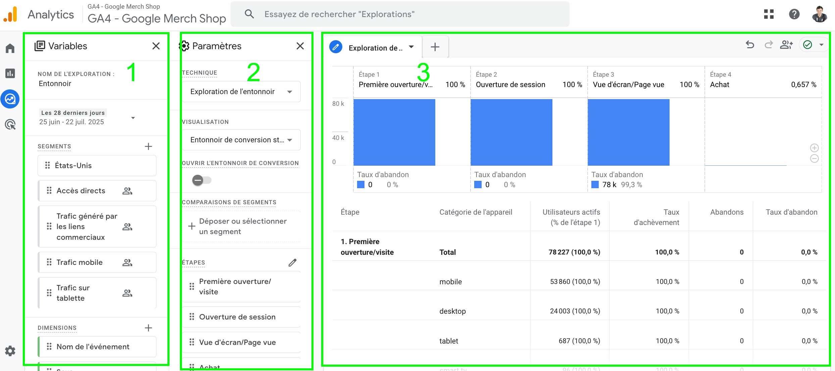
Task: Open the user account avatar
Action: coord(820,14)
